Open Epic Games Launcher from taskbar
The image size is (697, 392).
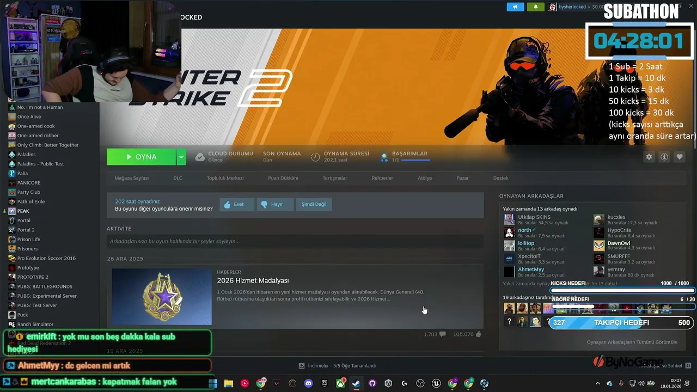point(325,383)
